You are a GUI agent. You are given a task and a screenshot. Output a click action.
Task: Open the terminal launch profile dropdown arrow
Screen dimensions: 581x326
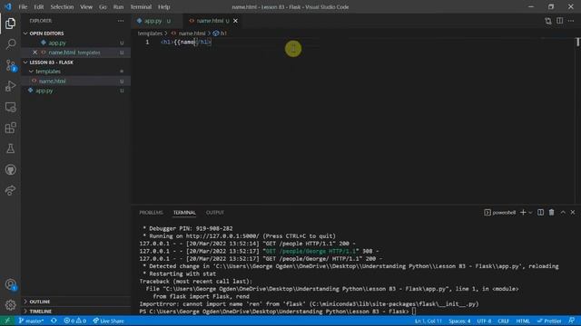pos(530,213)
